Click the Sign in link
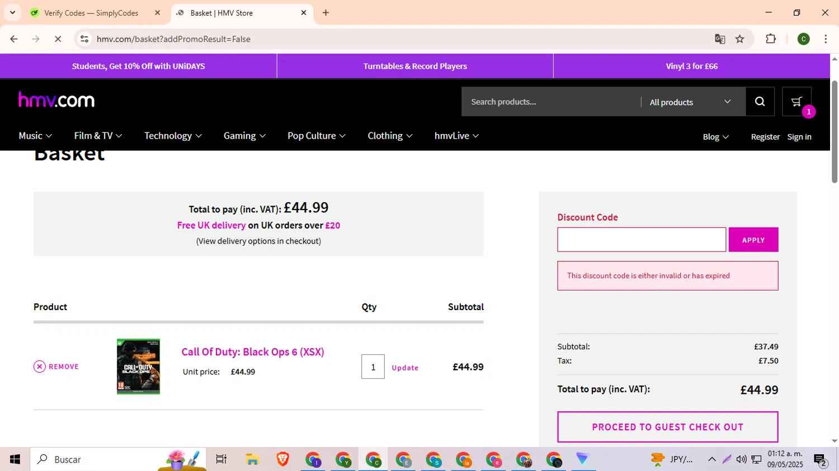The image size is (839, 471). (799, 137)
